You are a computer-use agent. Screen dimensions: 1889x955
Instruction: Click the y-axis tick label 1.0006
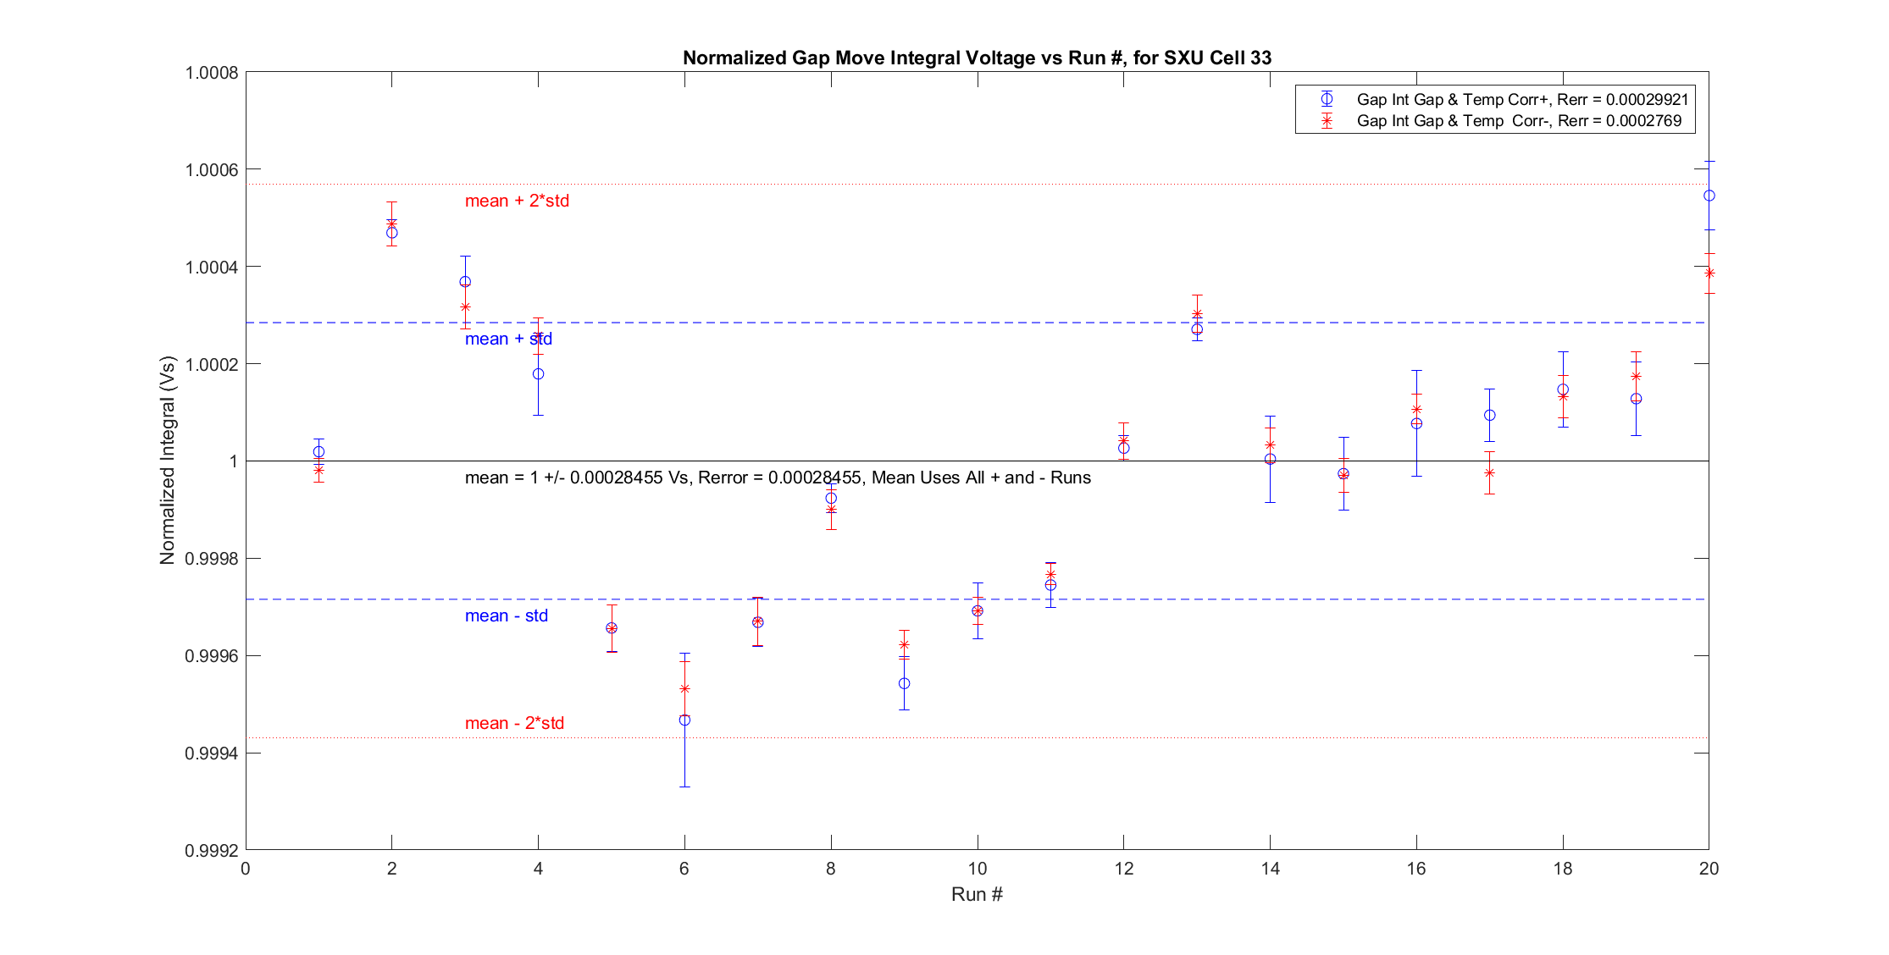pyautogui.click(x=212, y=169)
